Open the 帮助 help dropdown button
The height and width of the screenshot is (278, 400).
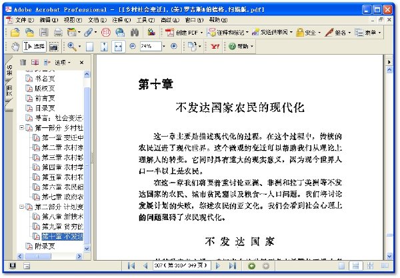click(x=241, y=46)
